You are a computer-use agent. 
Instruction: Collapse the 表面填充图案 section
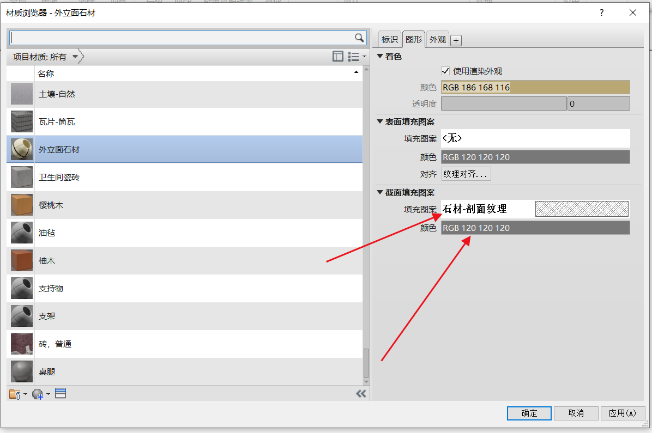click(x=381, y=122)
